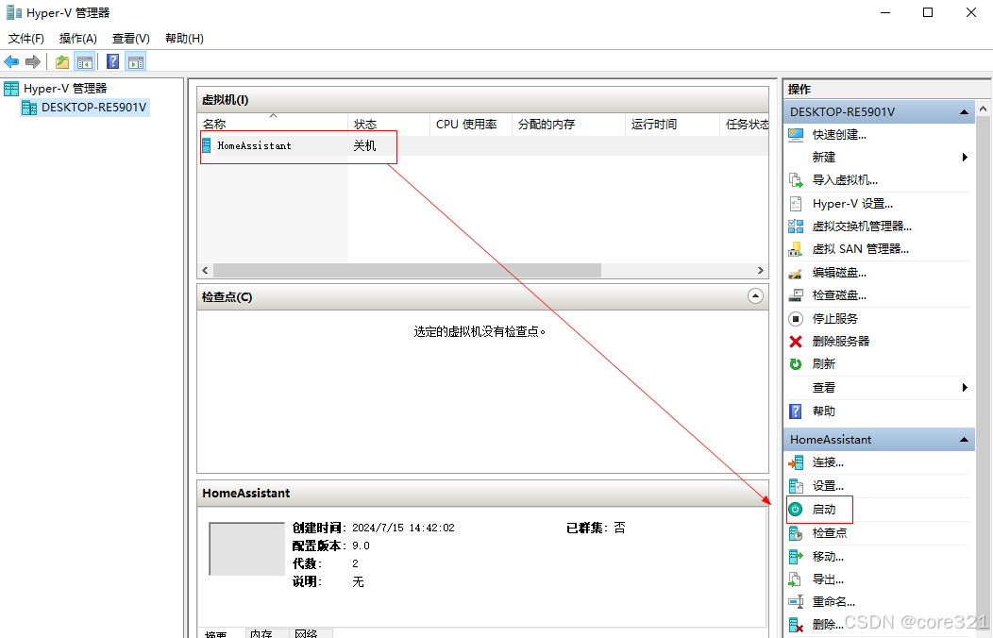Click the 任务状态 column header
This screenshot has width=993, height=638.
click(x=745, y=124)
